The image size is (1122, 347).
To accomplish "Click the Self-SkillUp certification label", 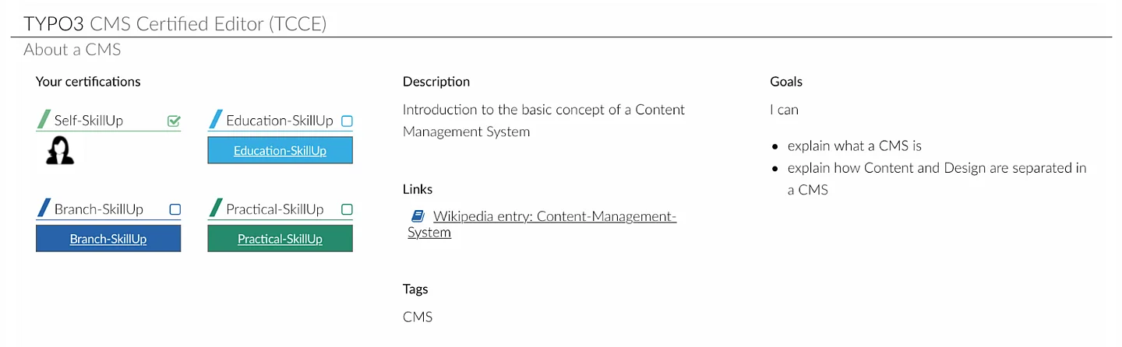I will click(89, 121).
